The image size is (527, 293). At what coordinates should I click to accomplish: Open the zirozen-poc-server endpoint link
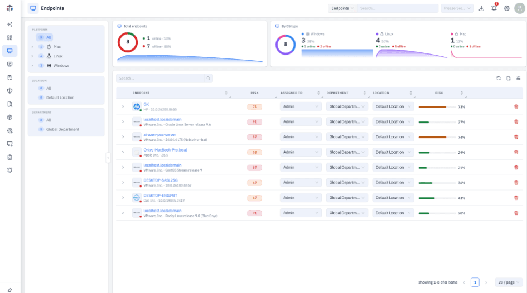(x=159, y=135)
